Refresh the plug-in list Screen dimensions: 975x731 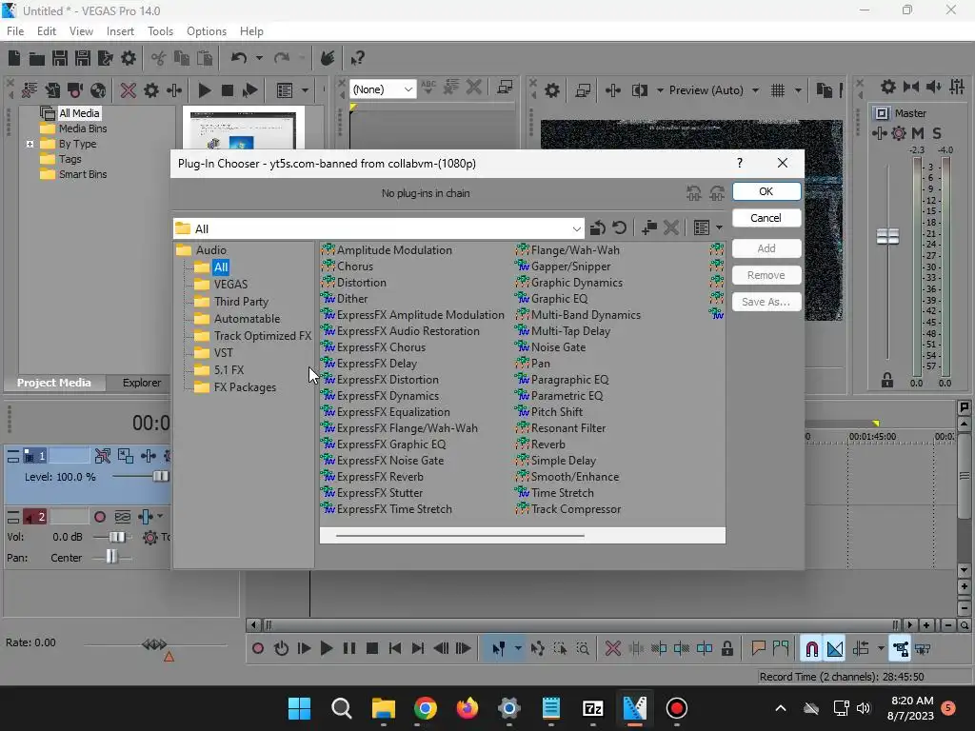point(619,228)
